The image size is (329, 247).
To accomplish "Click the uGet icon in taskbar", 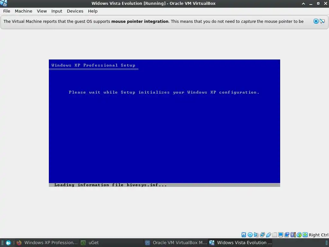I will tap(83, 242).
